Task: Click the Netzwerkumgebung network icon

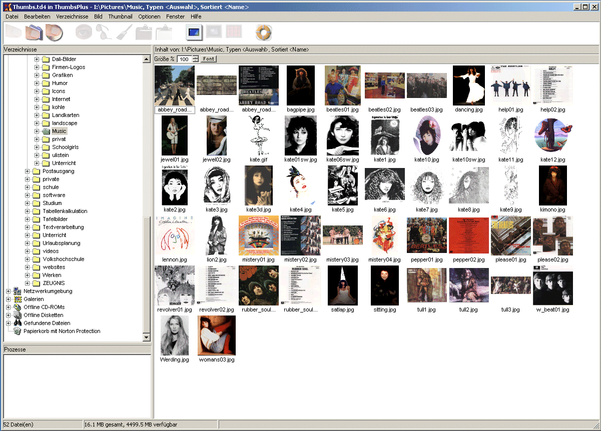Action: (18, 291)
